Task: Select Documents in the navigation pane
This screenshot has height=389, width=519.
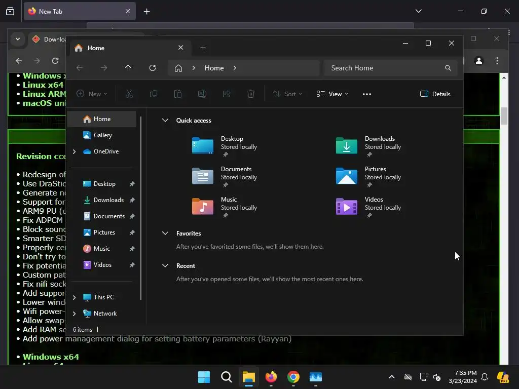Action: [102, 216]
